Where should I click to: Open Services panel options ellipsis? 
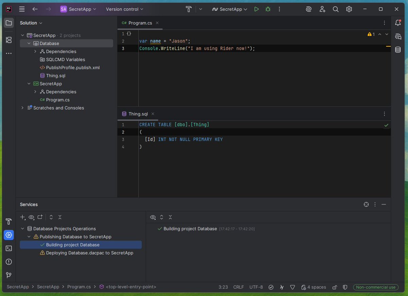pos(375,204)
